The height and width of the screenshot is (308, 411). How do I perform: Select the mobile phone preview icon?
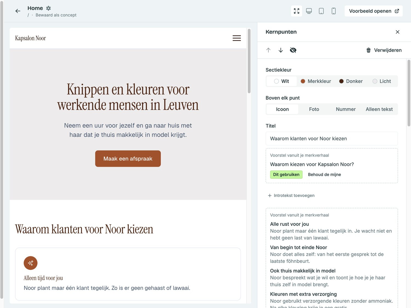point(333,11)
